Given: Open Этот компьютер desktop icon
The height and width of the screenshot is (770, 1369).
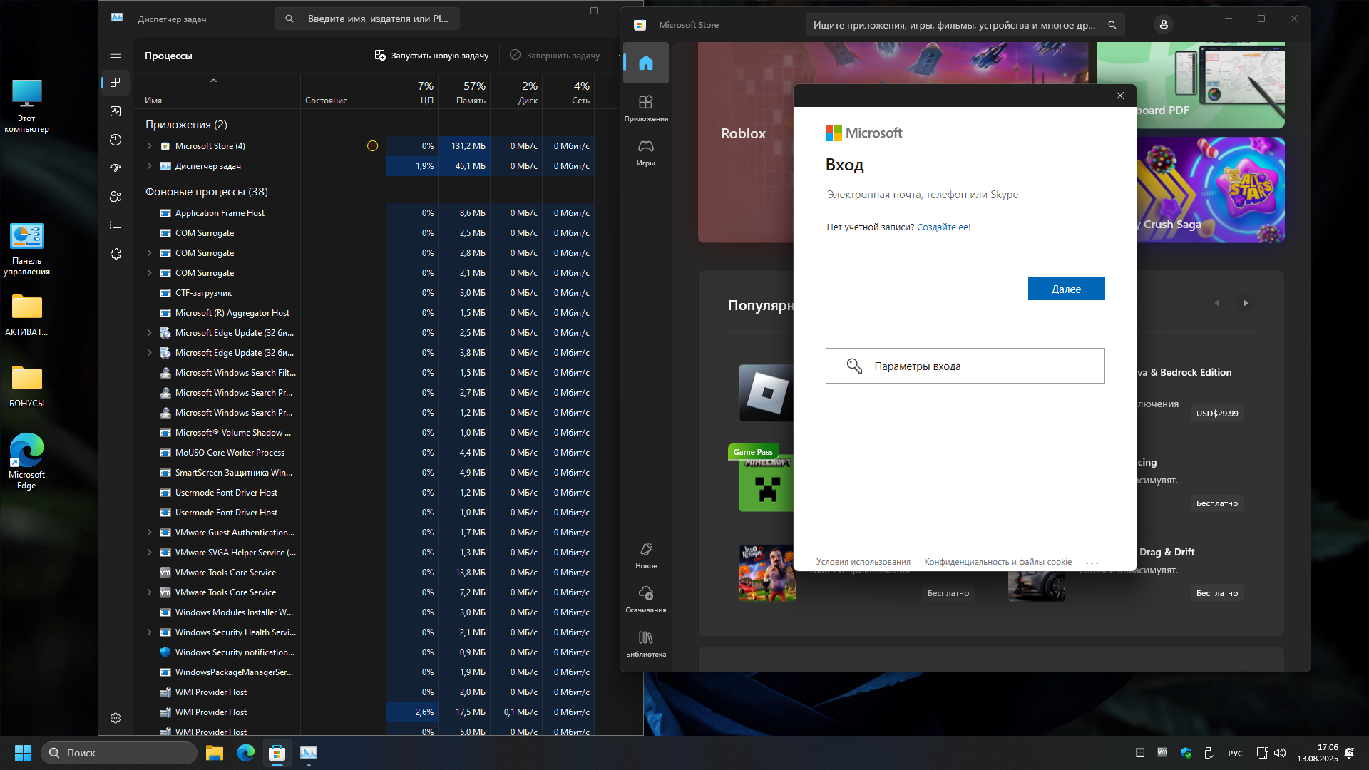Looking at the screenshot, I should pyautogui.click(x=26, y=106).
